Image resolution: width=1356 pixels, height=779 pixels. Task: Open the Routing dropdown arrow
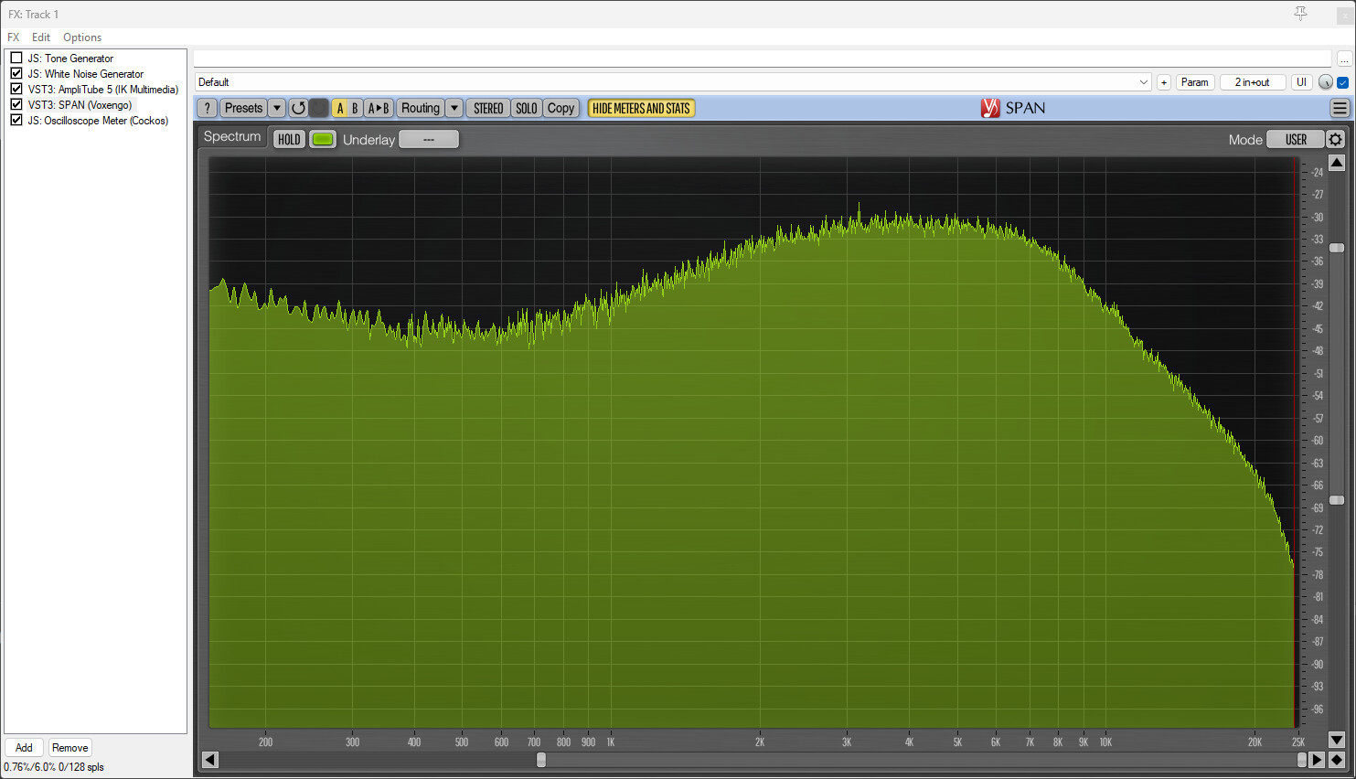pyautogui.click(x=454, y=108)
